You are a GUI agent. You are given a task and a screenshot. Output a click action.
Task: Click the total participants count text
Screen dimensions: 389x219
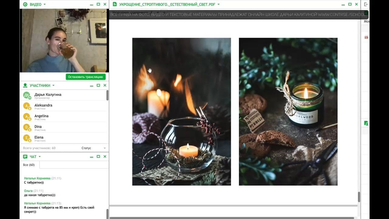(39, 148)
